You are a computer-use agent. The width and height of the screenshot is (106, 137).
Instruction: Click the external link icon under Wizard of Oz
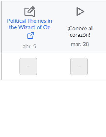tap(30, 36)
